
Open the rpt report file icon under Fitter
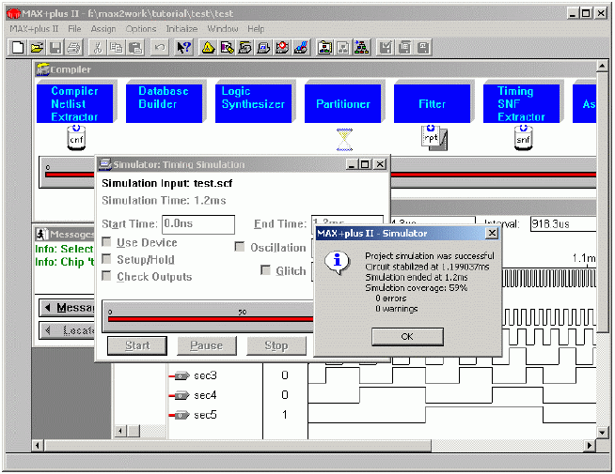click(x=434, y=138)
